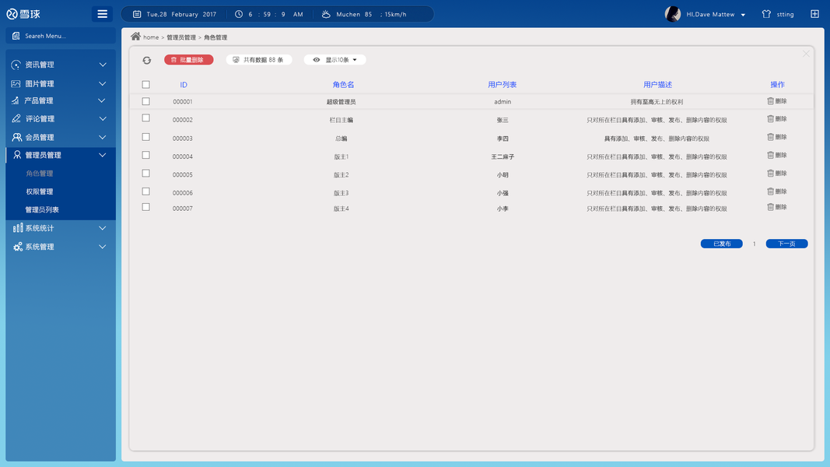The width and height of the screenshot is (830, 467).
Task: Check the box for row 000003
Action: coord(146,137)
